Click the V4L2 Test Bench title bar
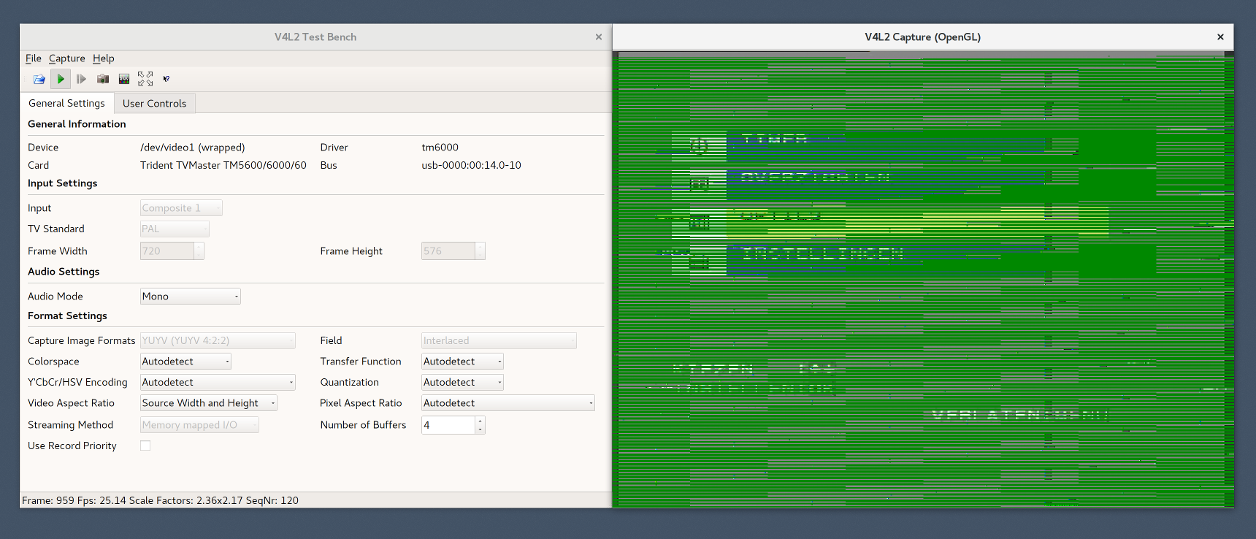 pos(315,37)
